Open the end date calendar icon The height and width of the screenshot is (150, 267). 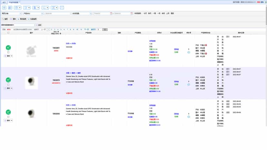click(x=132, y=14)
